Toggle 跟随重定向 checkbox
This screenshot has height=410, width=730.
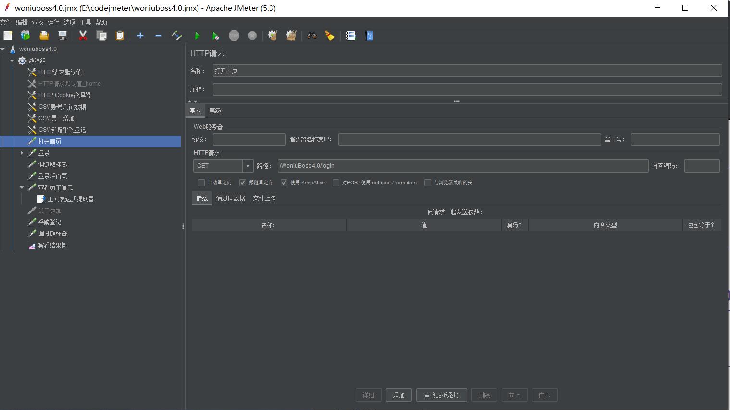click(x=243, y=183)
